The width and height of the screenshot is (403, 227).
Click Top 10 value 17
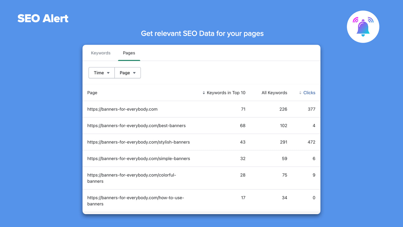[243, 198]
